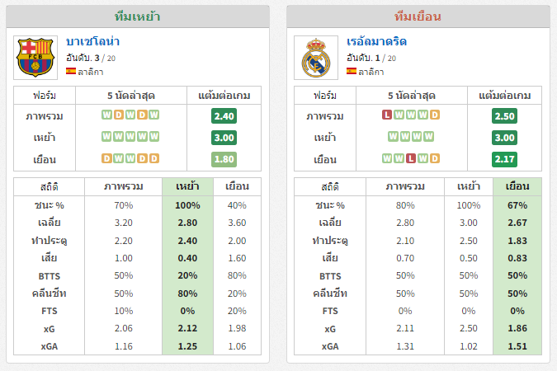Click the red L badge in Real Madrid overall form

(387, 115)
